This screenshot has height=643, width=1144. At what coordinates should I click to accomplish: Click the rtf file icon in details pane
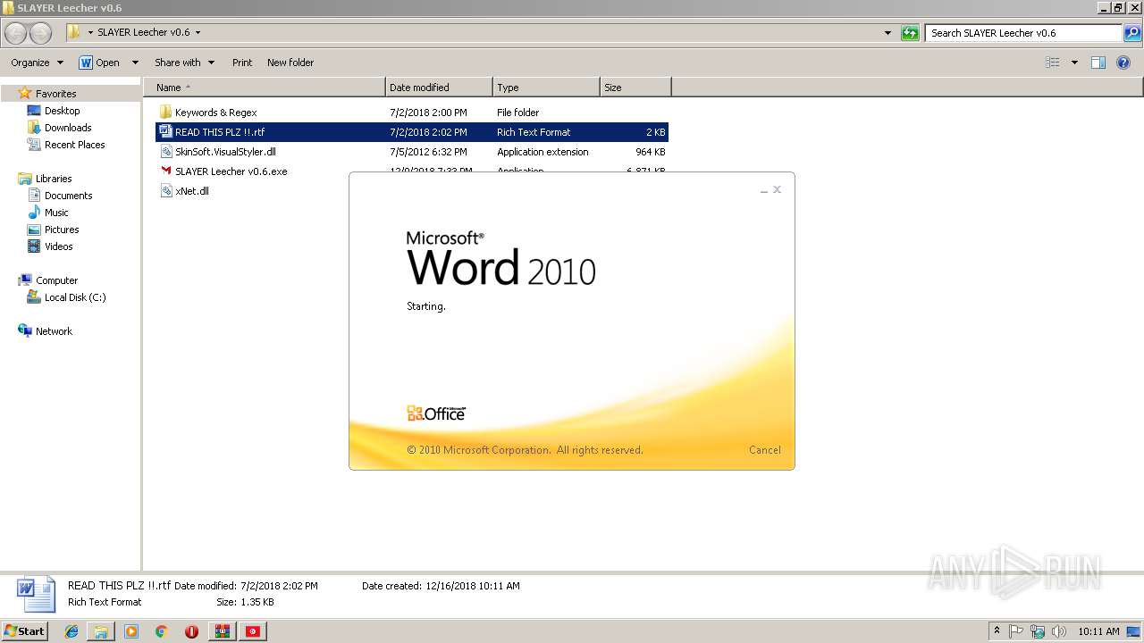click(35, 594)
